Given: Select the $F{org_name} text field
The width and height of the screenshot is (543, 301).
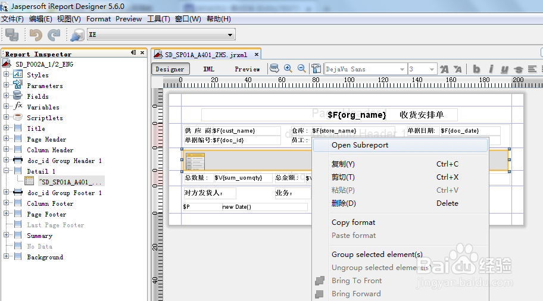Looking at the screenshot, I should click(357, 115).
